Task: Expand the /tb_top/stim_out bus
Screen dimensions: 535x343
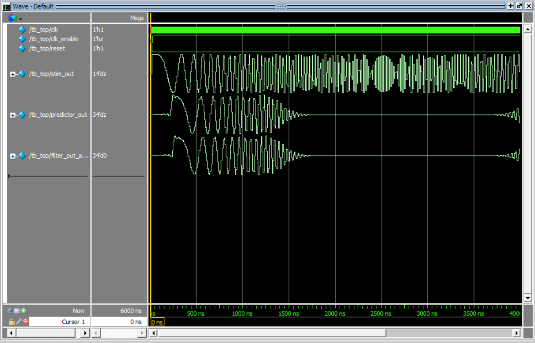Action: pos(12,74)
